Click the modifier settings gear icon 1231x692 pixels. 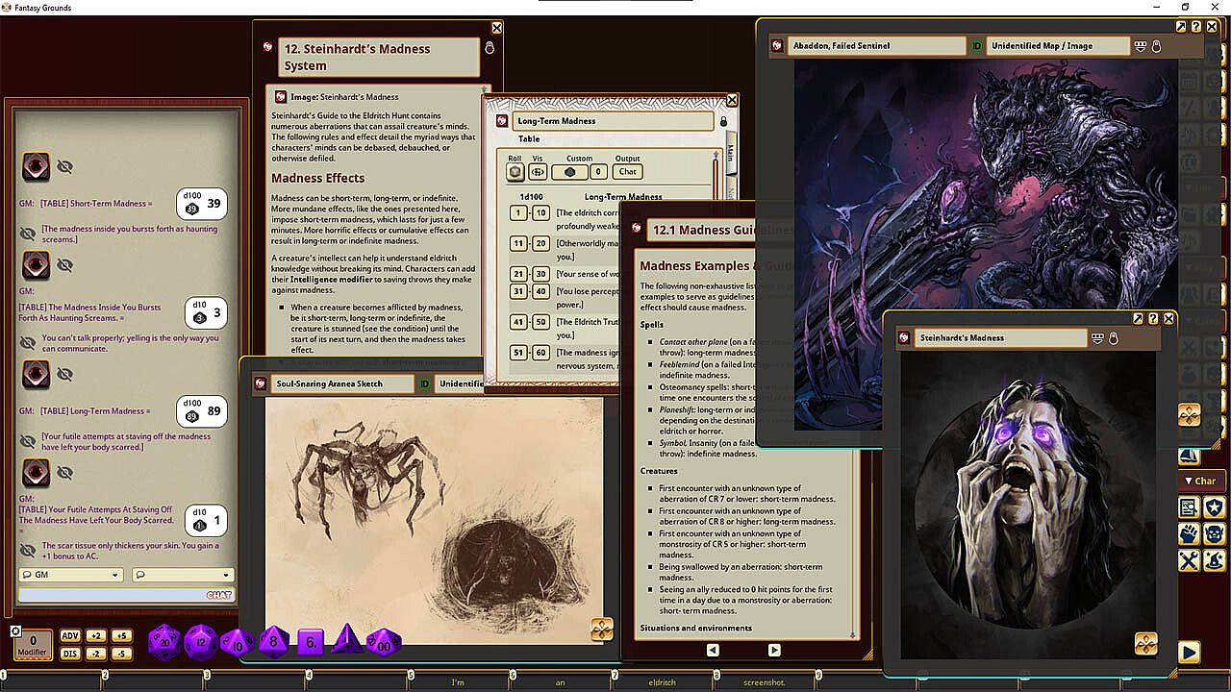(15, 631)
